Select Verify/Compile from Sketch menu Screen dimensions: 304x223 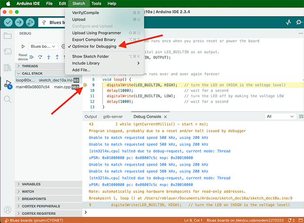tap(106, 13)
